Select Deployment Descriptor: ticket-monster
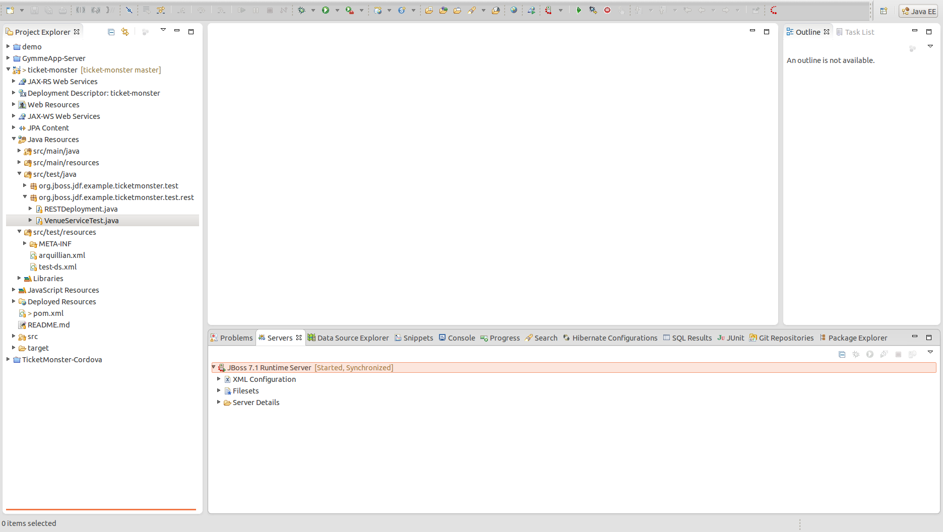Screen dimensions: 943x532 click(x=94, y=93)
